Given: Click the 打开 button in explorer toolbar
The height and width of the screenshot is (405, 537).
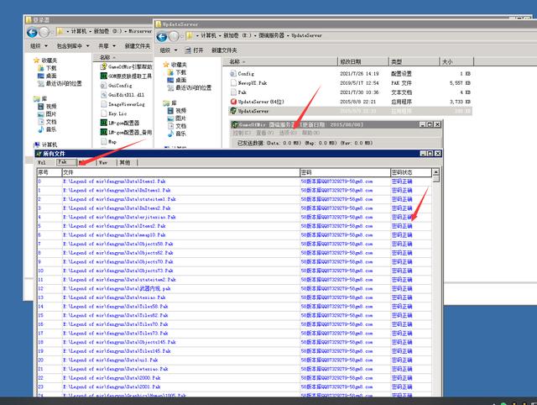Looking at the screenshot, I should pyautogui.click(x=200, y=50).
